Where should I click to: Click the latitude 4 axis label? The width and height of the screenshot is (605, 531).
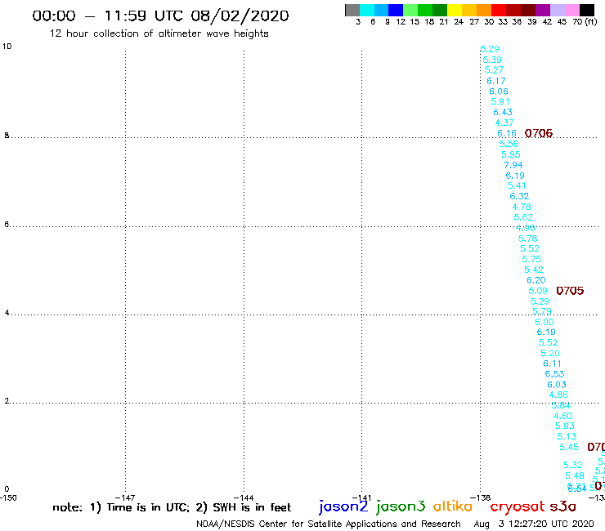(x=7, y=312)
